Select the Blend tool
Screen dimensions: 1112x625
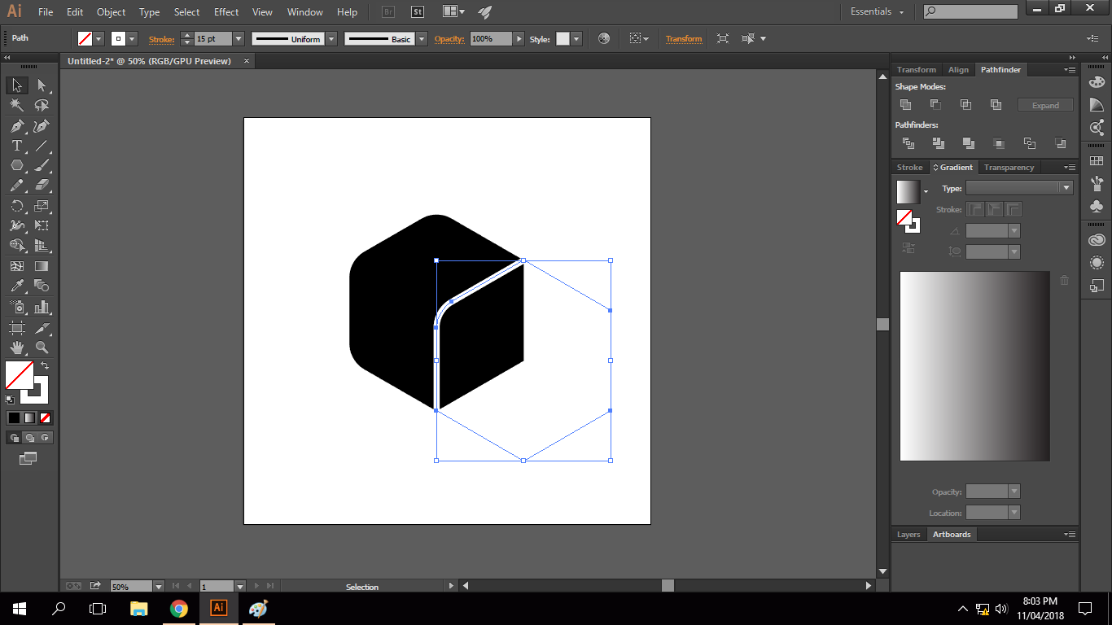click(42, 286)
